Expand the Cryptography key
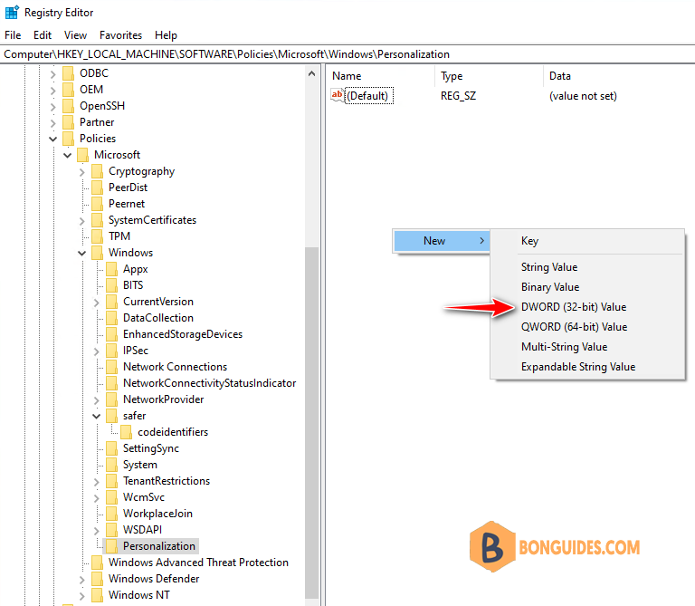Screen dimensions: 695x606 pyautogui.click(x=82, y=172)
